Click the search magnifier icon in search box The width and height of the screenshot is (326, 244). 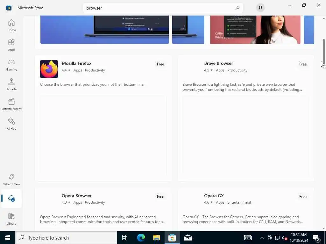pos(237,8)
